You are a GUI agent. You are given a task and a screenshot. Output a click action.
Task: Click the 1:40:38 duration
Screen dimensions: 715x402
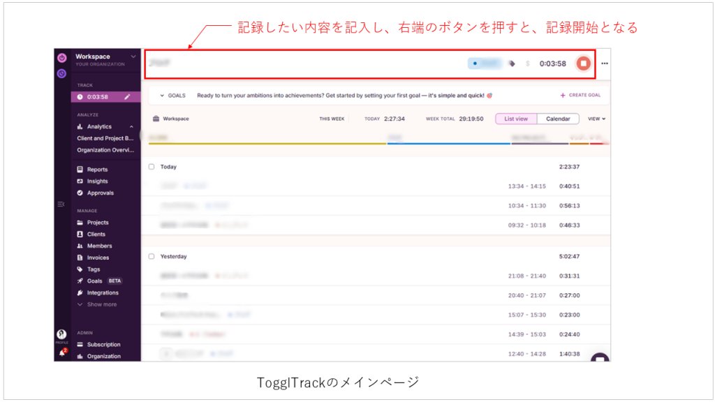570,354
